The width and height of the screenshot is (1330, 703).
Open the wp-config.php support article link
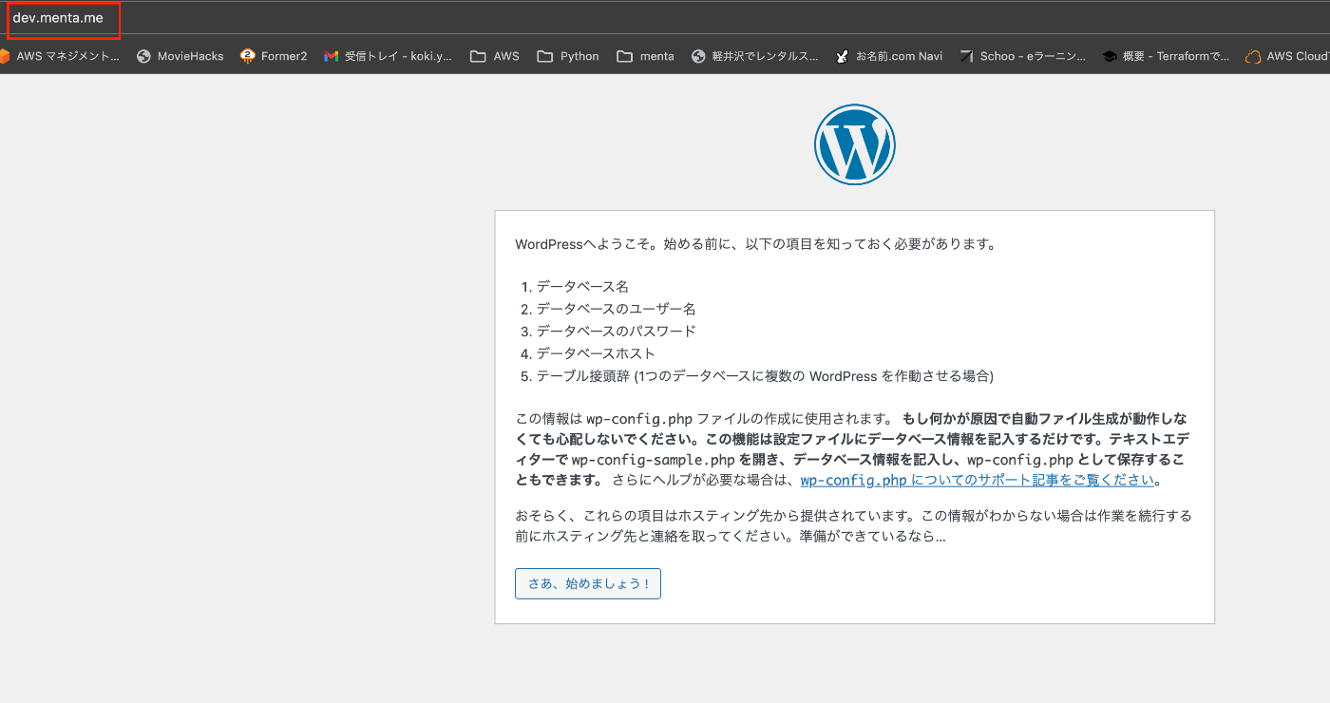click(x=977, y=480)
